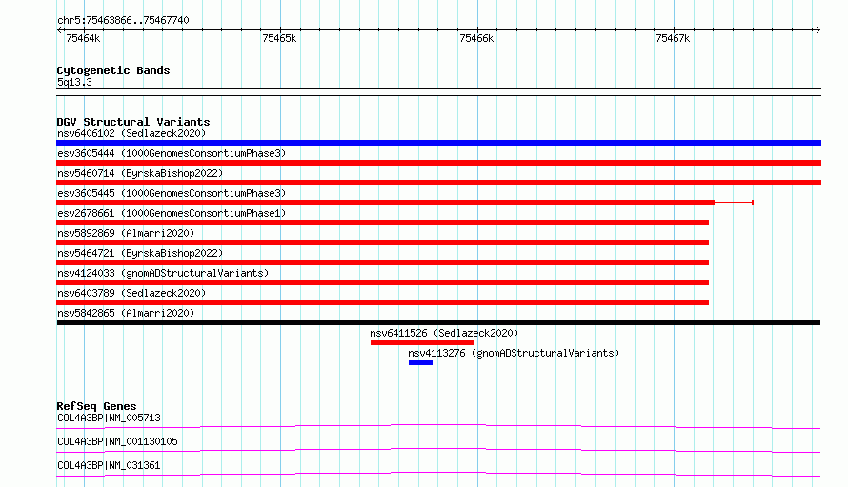Image resolution: width=848 pixels, height=487 pixels.
Task: Select the COL4A3BP|NM_005713 magenta transcript line
Action: click(x=438, y=426)
